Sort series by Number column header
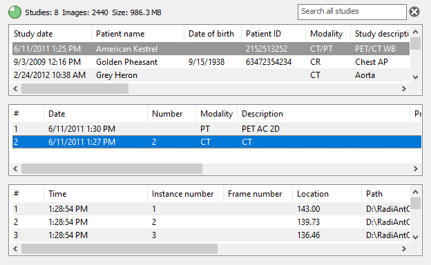This screenshot has height=265, width=431. [171, 114]
